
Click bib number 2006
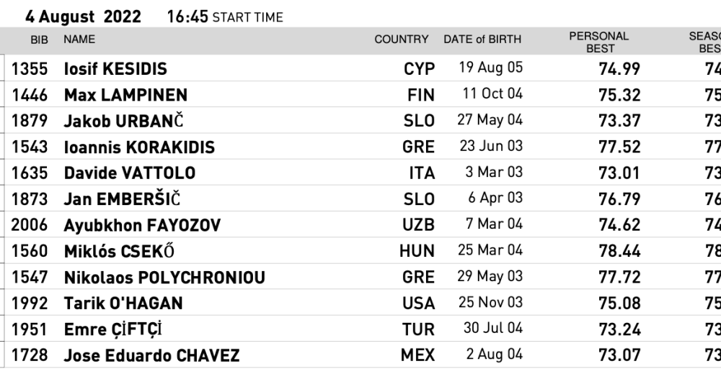click(30, 225)
